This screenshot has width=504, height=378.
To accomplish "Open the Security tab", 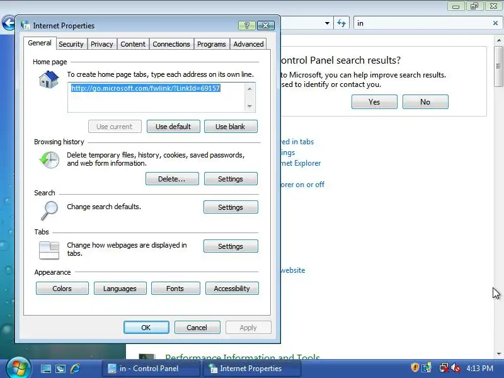I will (71, 44).
